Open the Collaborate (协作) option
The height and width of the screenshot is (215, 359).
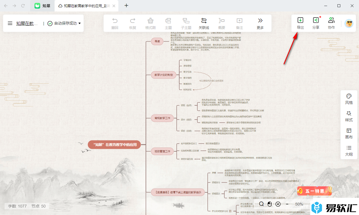pyautogui.click(x=331, y=23)
